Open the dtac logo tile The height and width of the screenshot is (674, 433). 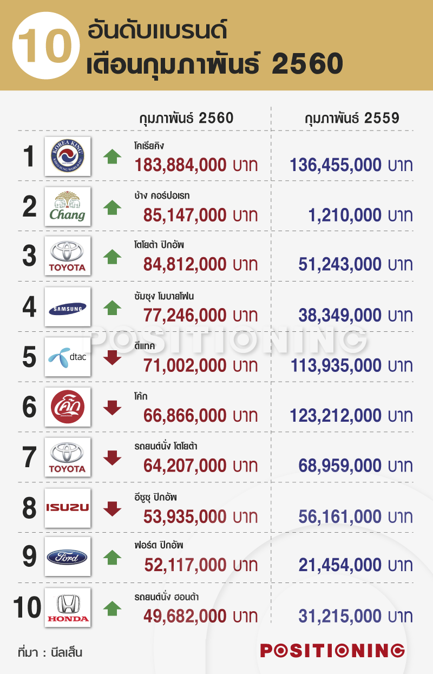tap(68, 357)
